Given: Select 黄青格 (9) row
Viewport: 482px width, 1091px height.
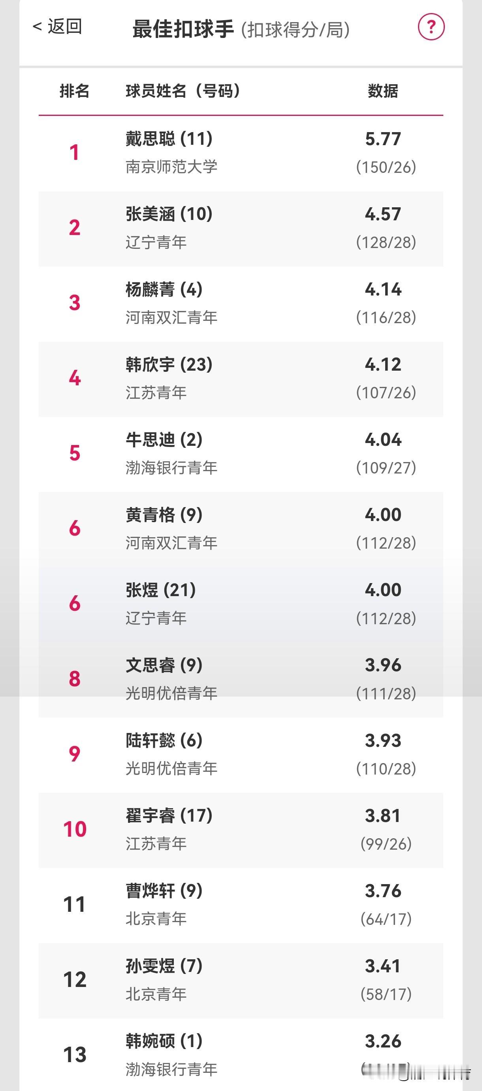Looking at the screenshot, I should pos(241,529).
